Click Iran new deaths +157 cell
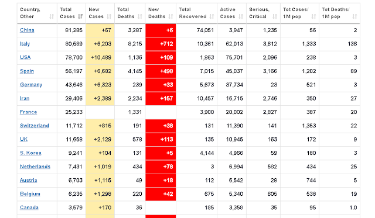 pos(161,99)
